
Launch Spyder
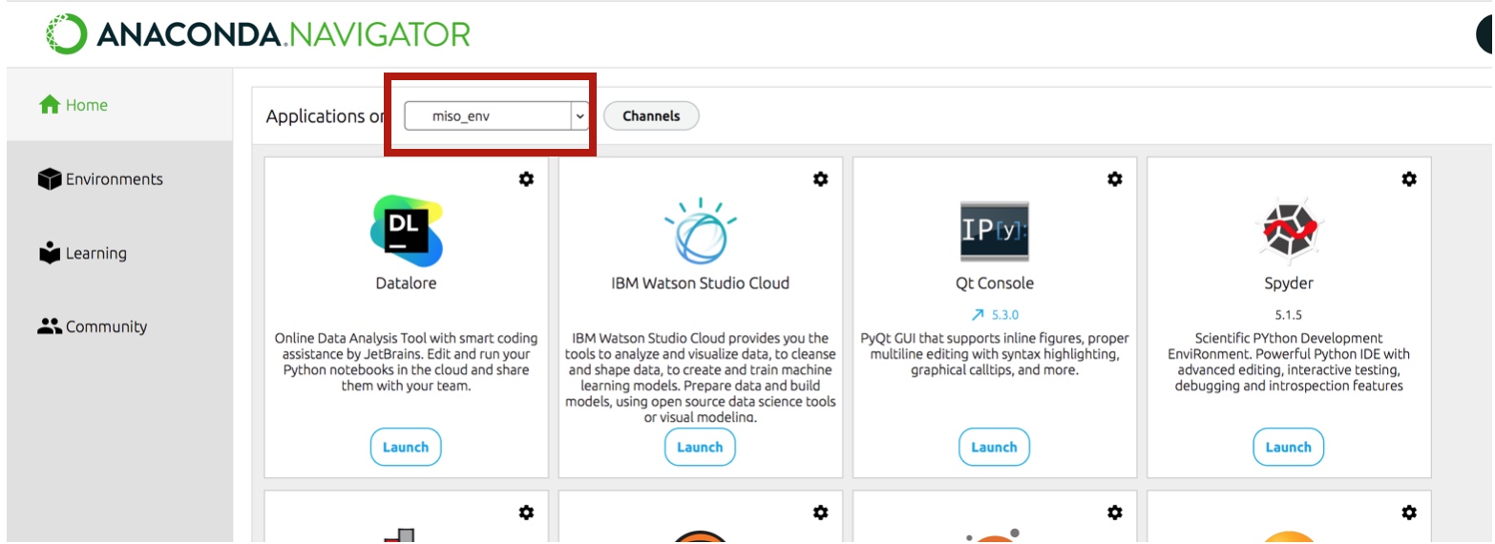1288,447
